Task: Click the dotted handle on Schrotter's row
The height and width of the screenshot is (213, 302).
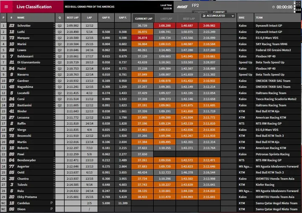Action: pos(54,26)
